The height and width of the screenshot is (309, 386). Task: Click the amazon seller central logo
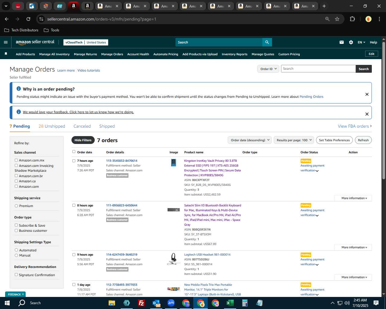[x=35, y=42]
